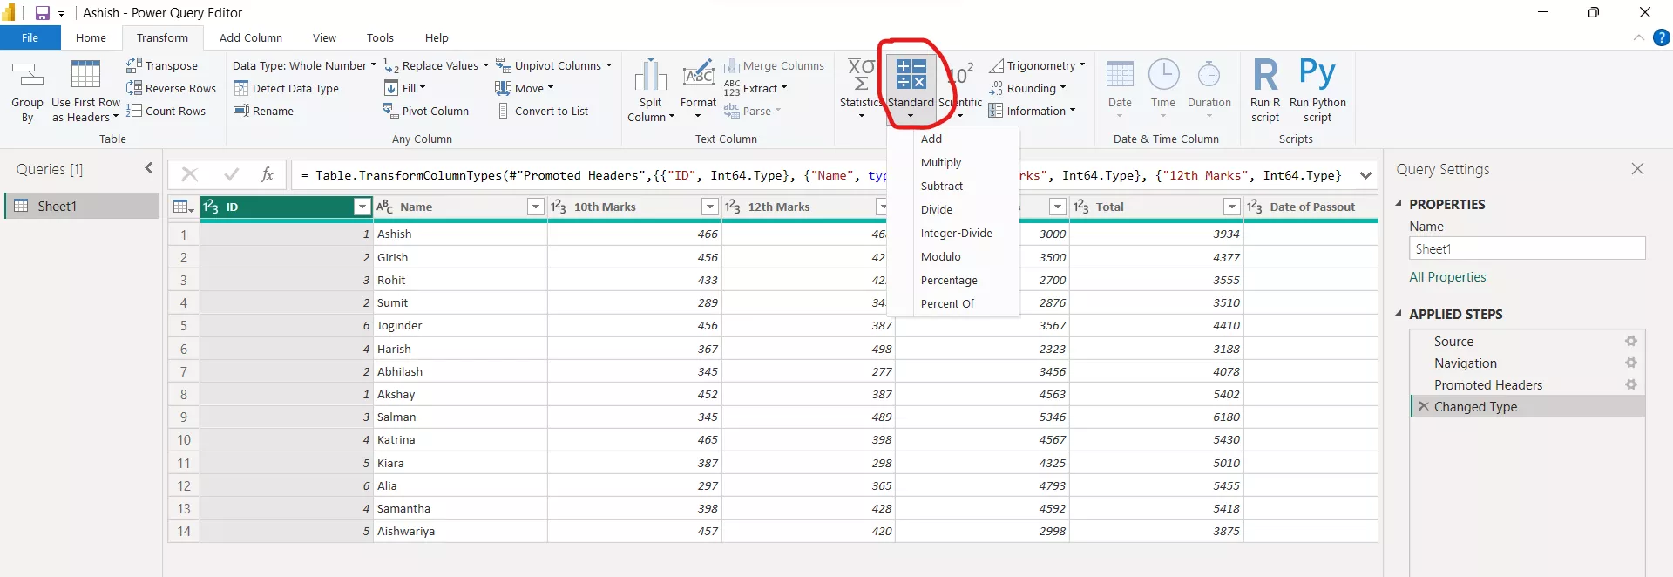Open the 10th Marks column filter dropdown
Screen dimensions: 1673x577
(710, 207)
